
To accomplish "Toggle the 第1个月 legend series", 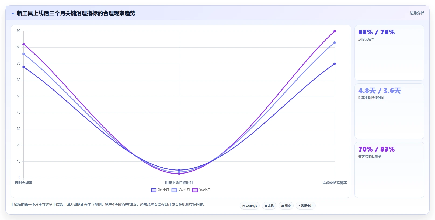I will (160, 190).
